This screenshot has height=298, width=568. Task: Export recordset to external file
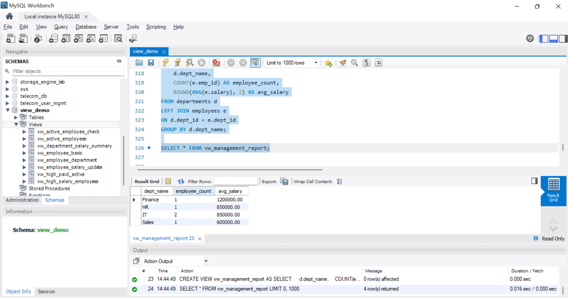284,181
